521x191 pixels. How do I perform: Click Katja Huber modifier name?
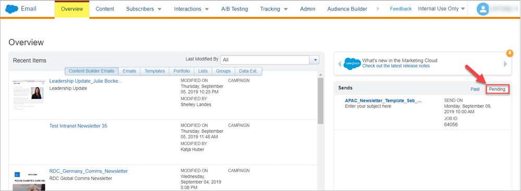pyautogui.click(x=192, y=149)
